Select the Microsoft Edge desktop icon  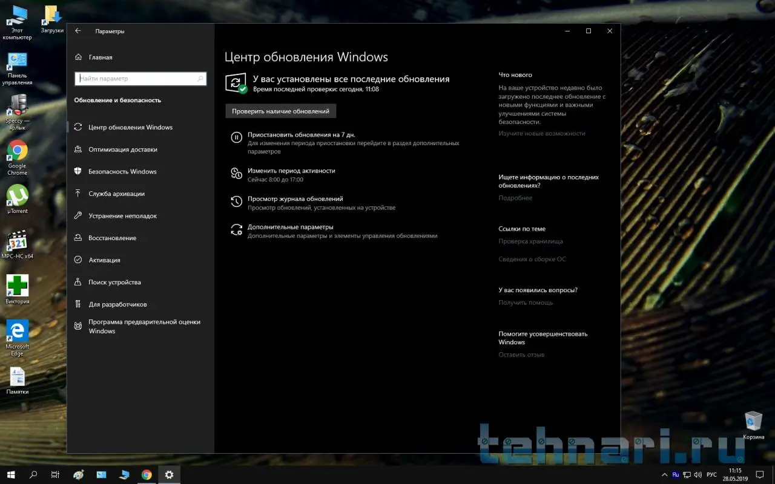(x=17, y=338)
